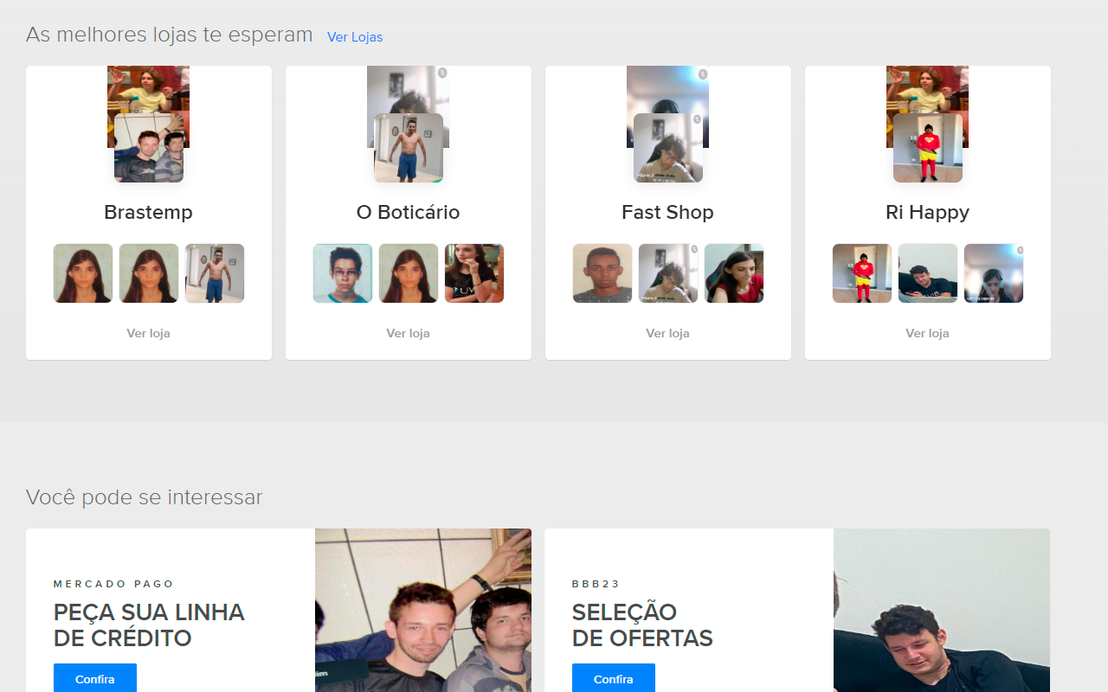This screenshot has width=1108, height=692.
Task: Click the Você pode se interessar heading
Action: 144,497
